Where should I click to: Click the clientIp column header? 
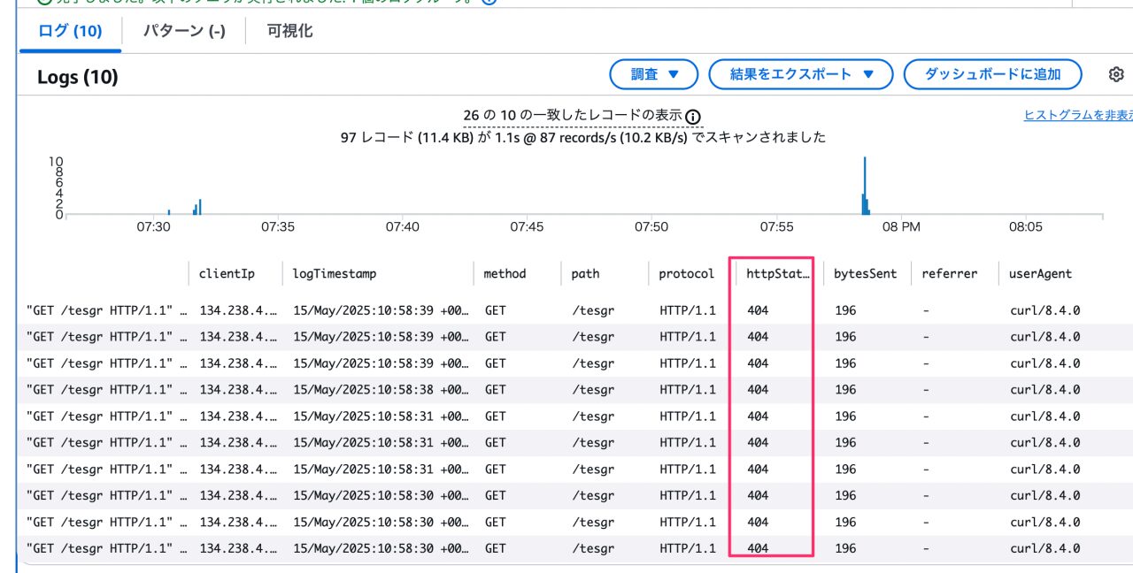[x=227, y=274]
